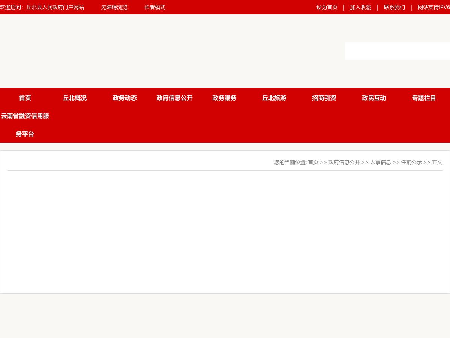Open 丘北县人民政府门户网站 home link
Image resolution: width=450 pixels, height=338 pixels.
[x=55, y=7]
